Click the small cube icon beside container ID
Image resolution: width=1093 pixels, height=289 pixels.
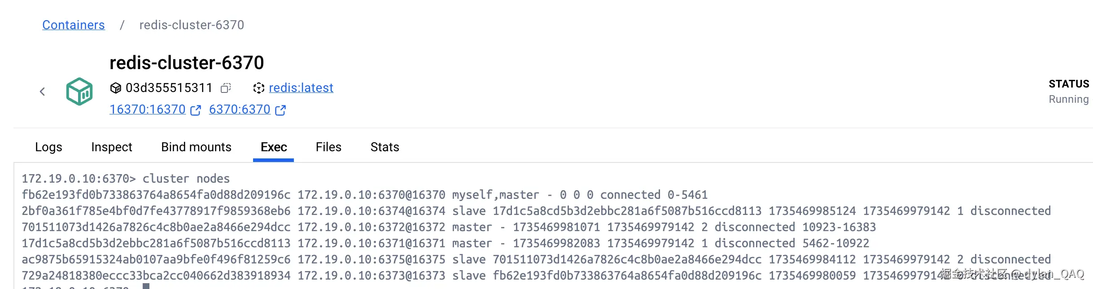115,88
